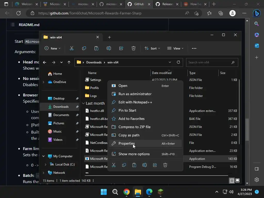Click the Edge address bar URL
This screenshot has width=264, height=198.
(90, 13)
